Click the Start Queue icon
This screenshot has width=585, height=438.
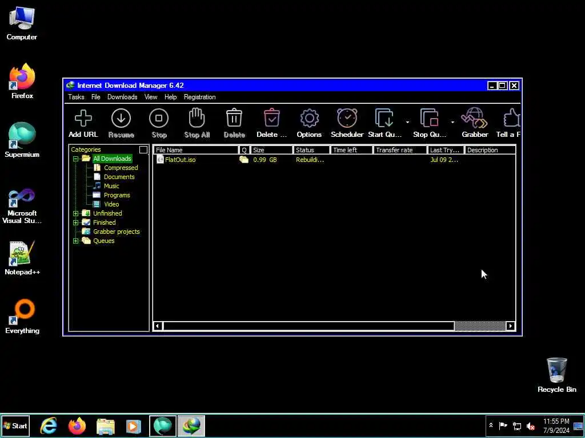coord(384,118)
